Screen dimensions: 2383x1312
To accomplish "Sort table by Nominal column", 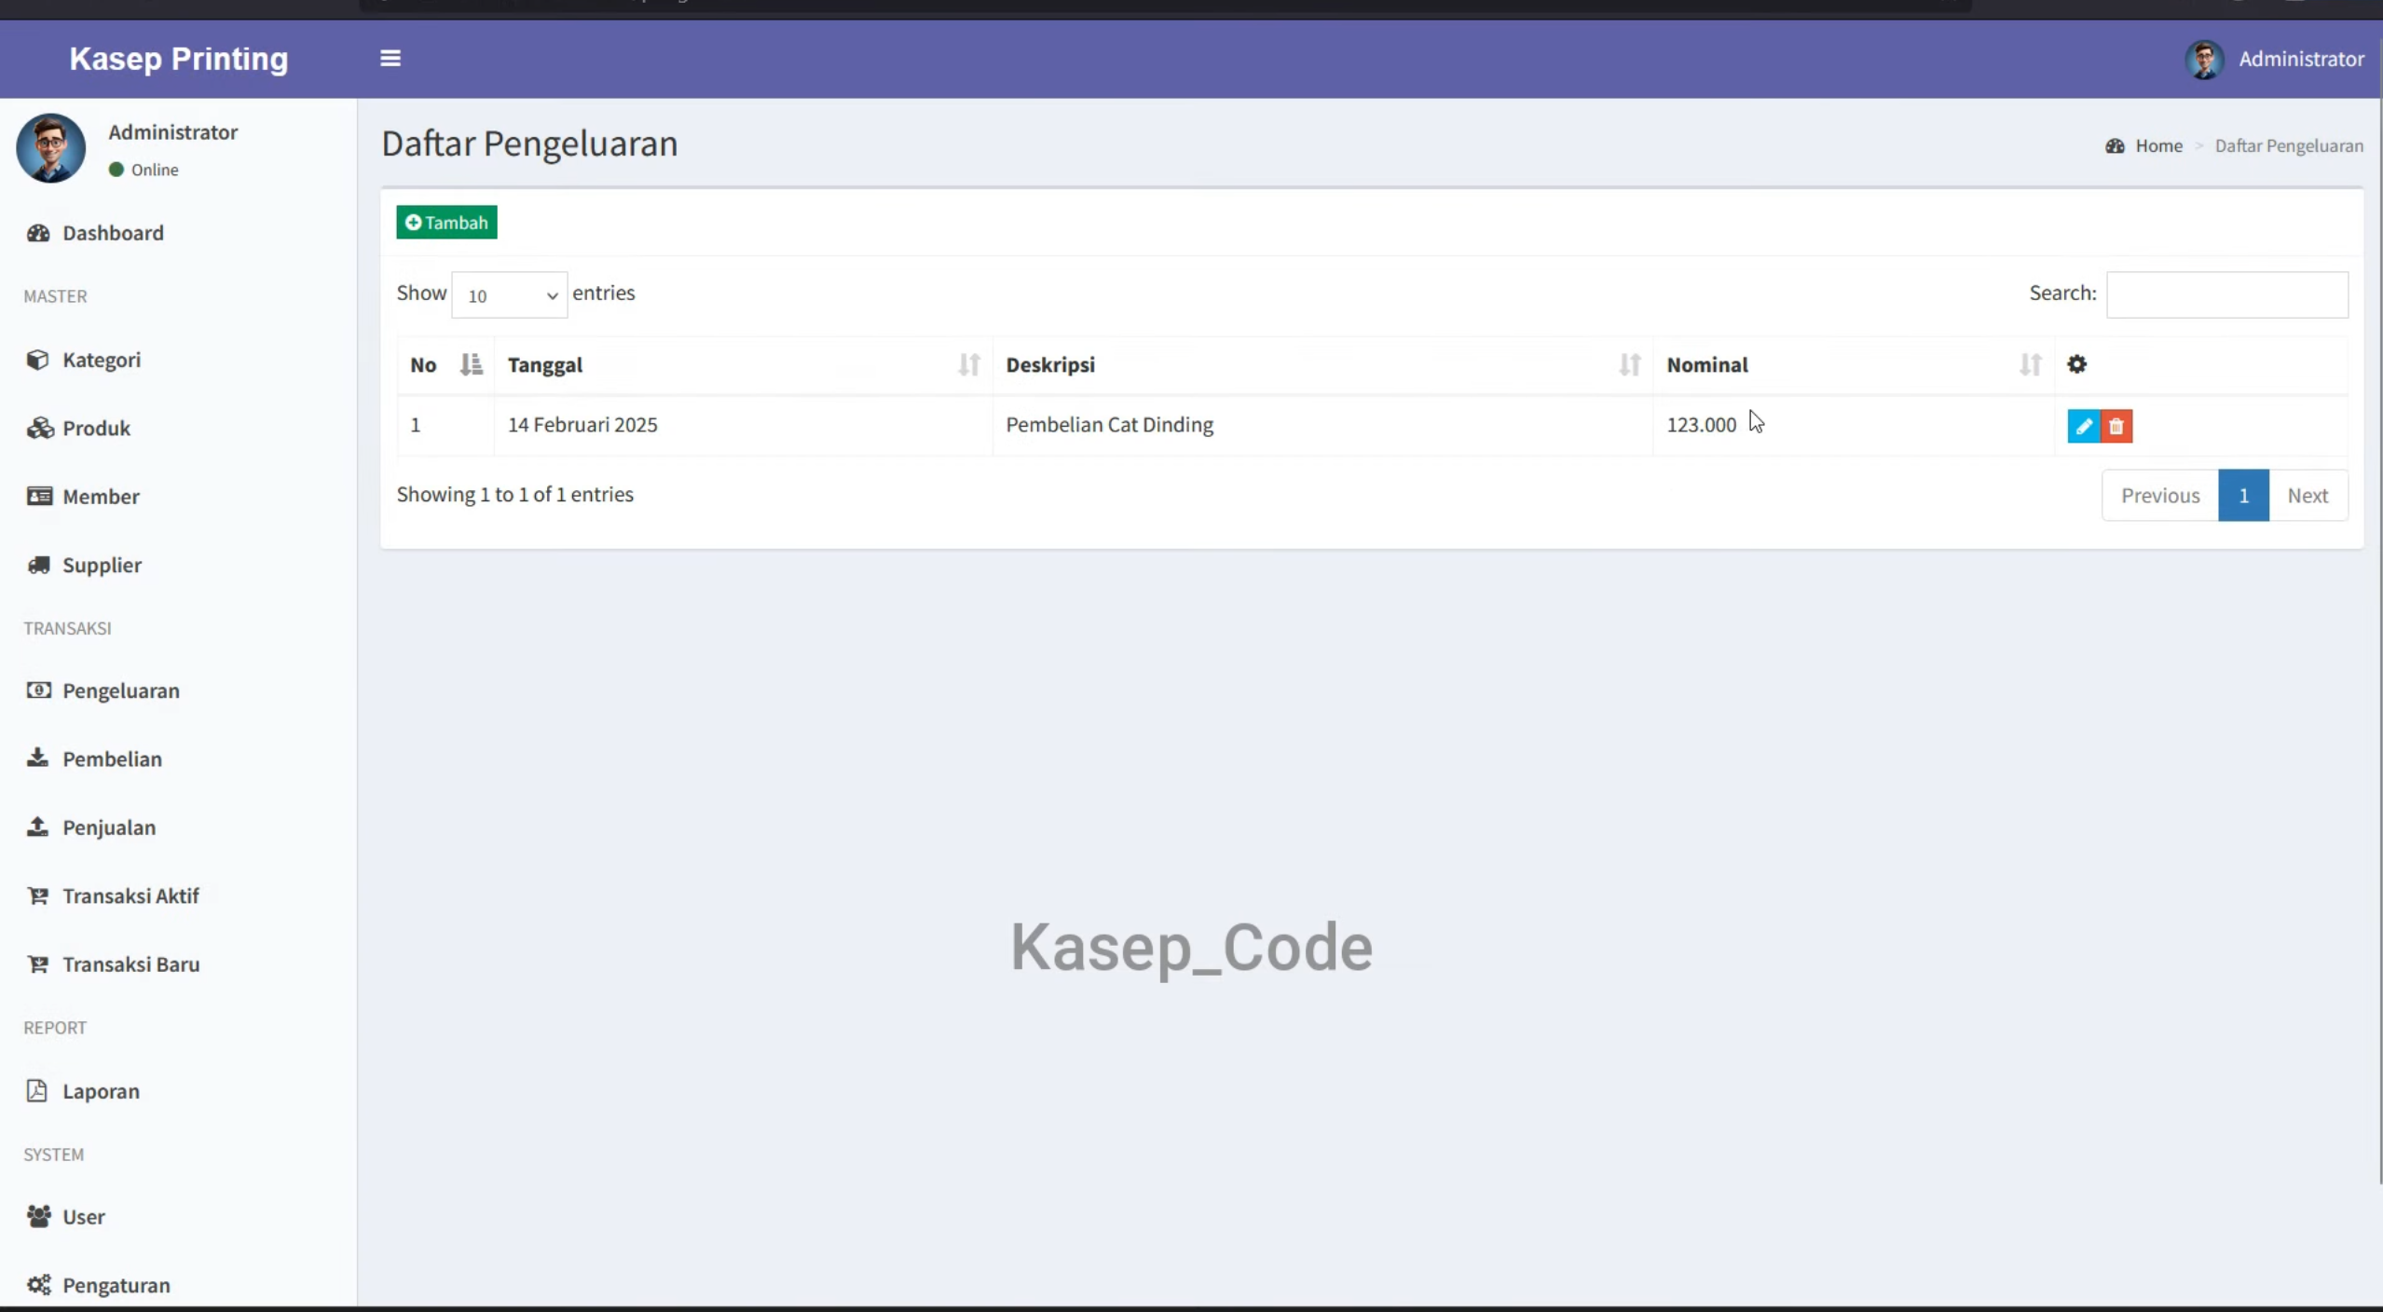I will [x=1854, y=364].
